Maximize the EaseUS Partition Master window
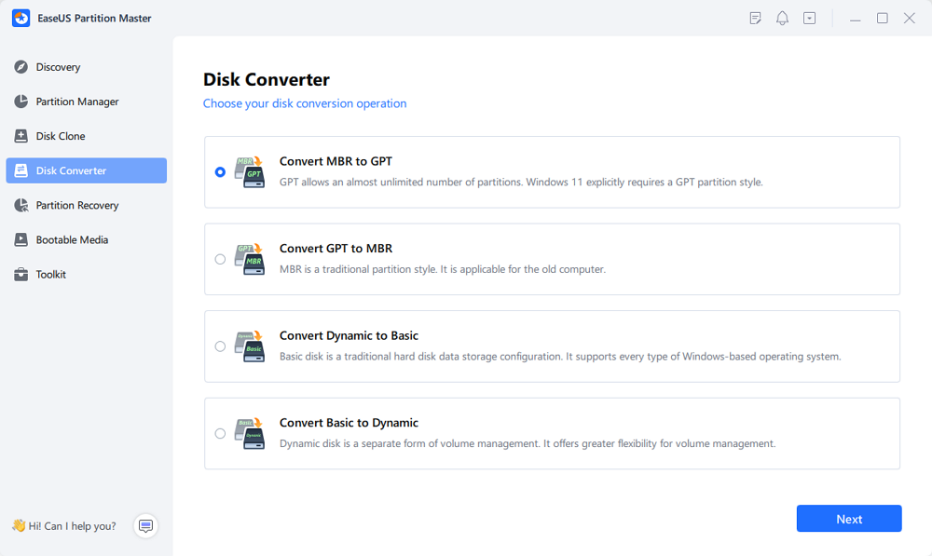The width and height of the screenshot is (932, 556). point(882,19)
